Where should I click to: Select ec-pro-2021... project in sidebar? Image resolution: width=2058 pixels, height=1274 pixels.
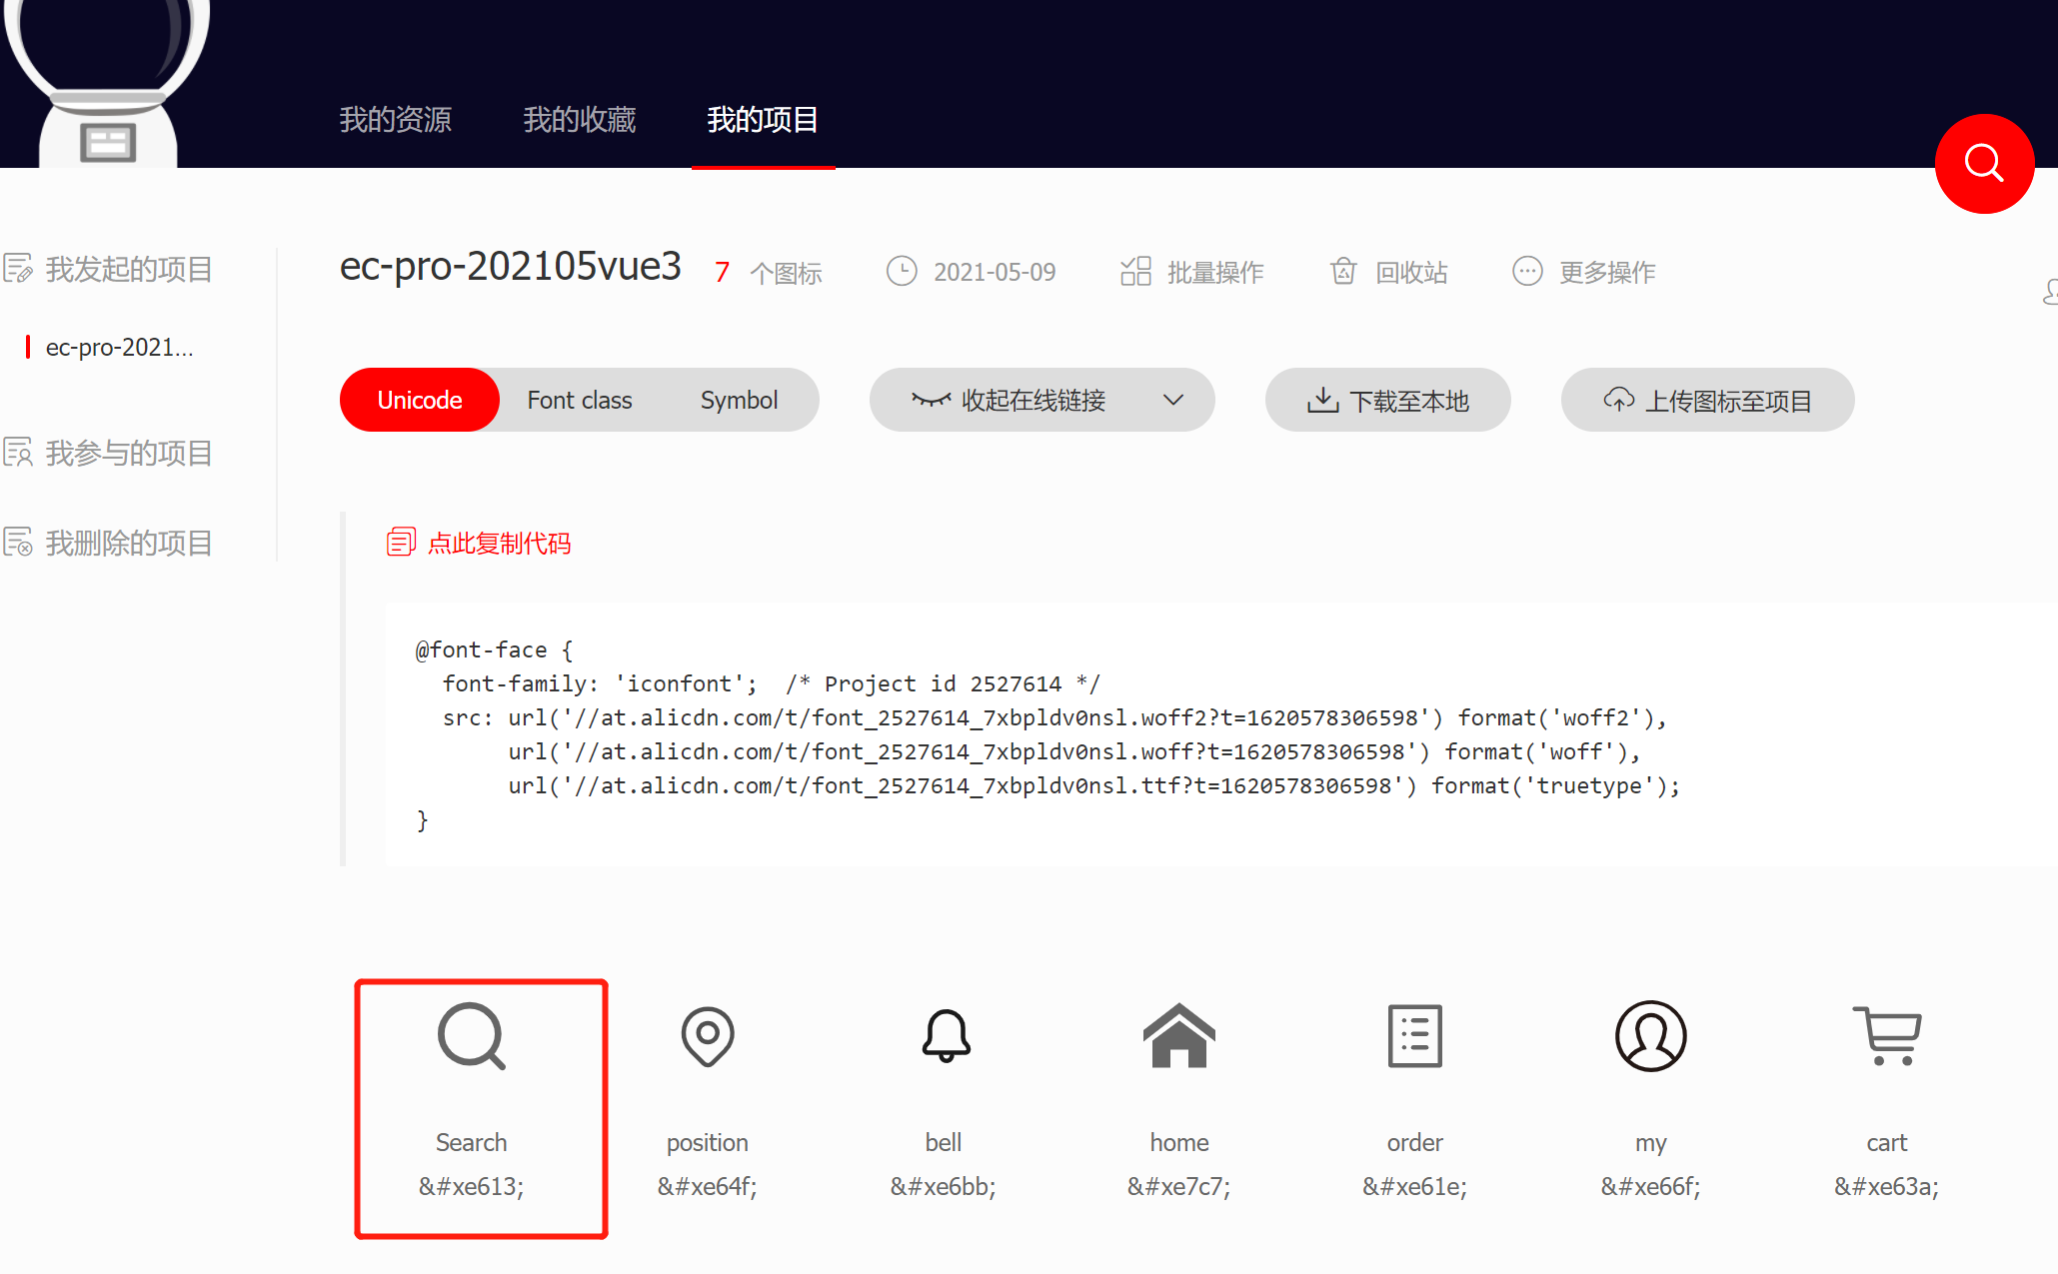(x=119, y=347)
